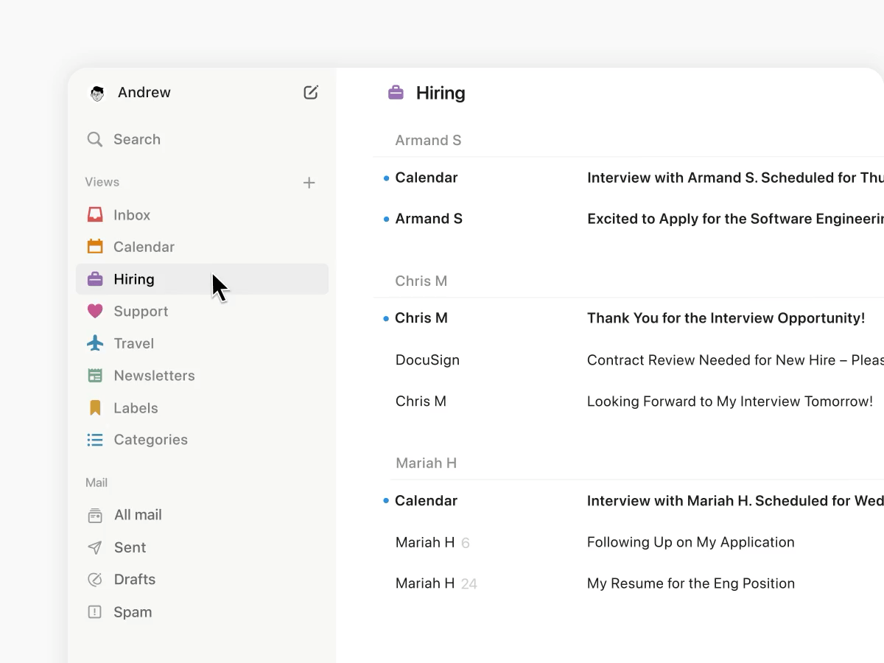Open the Calendar view icon
The height and width of the screenshot is (663, 884).
pos(95,246)
